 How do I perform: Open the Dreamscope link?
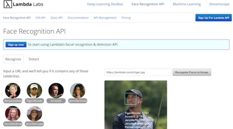(219, 4)
